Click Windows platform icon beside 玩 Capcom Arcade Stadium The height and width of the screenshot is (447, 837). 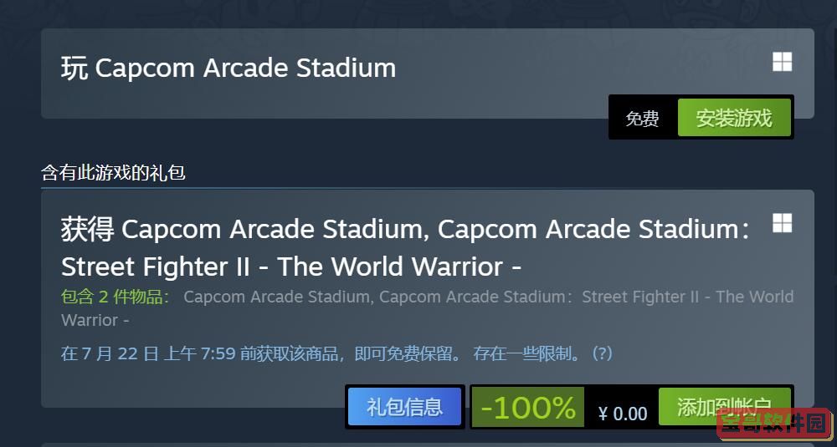782,62
